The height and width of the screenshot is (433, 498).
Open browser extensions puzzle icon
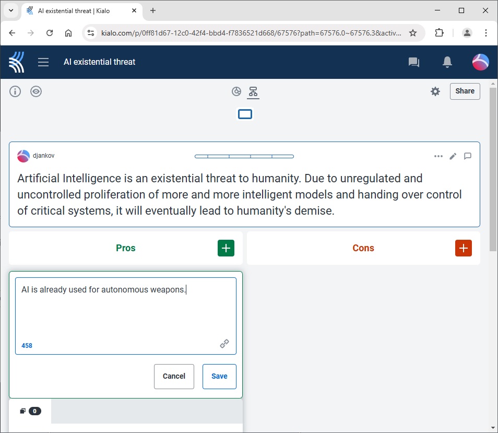coord(439,33)
